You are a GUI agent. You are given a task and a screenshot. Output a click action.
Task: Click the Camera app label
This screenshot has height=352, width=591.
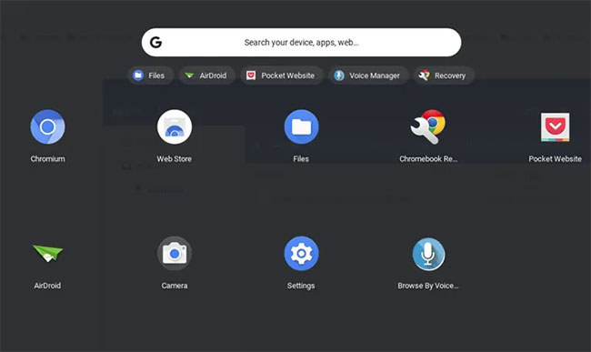point(175,286)
